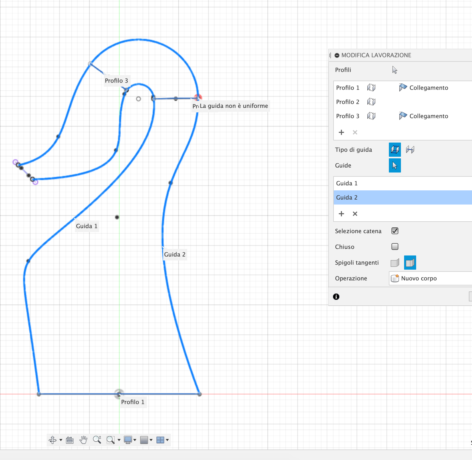This screenshot has height=460, width=472.
Task: Uncheck the Selezione catena checkbox
Action: [395, 231]
